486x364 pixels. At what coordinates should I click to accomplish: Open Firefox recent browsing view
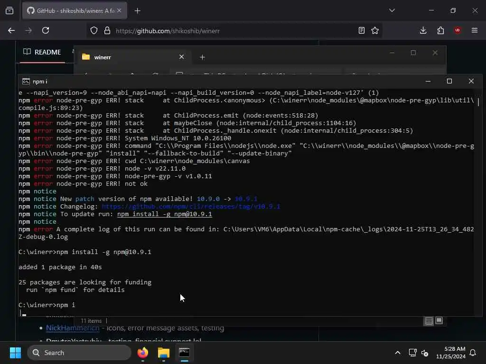pyautogui.click(x=9, y=10)
